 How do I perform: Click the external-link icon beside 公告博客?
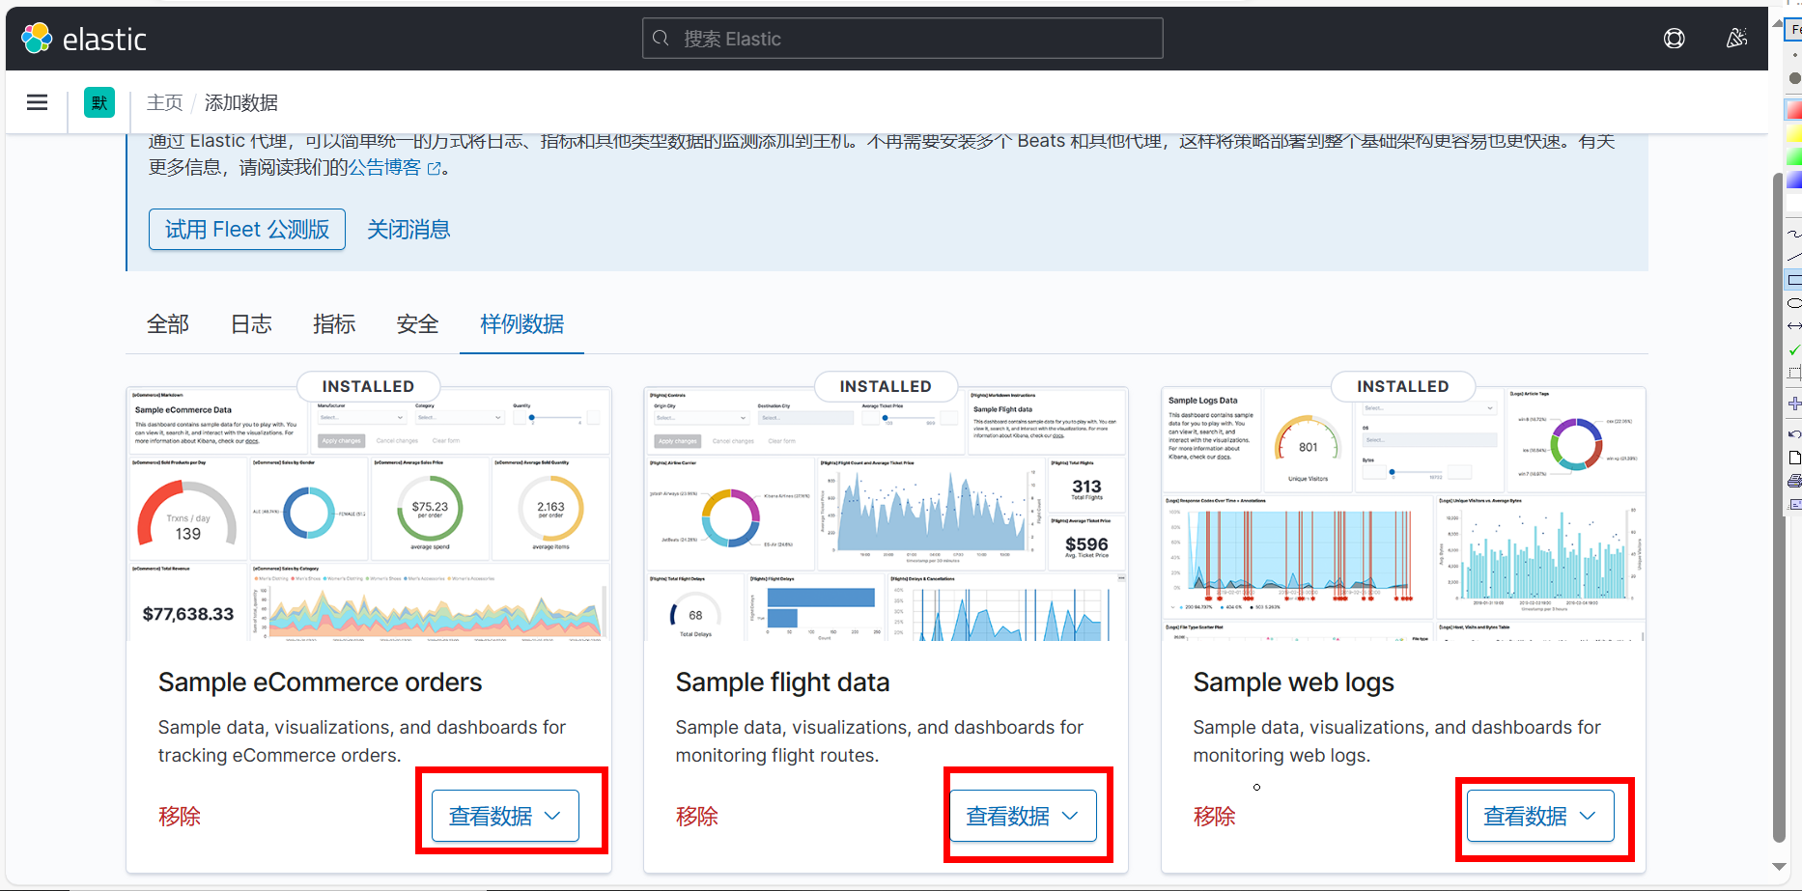pos(435,168)
